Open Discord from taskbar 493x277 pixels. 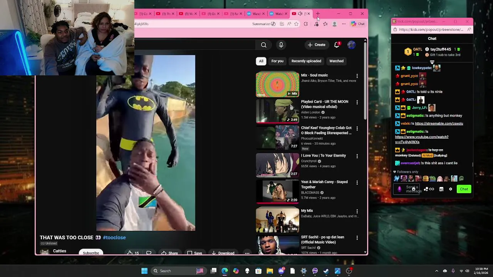click(x=281, y=271)
